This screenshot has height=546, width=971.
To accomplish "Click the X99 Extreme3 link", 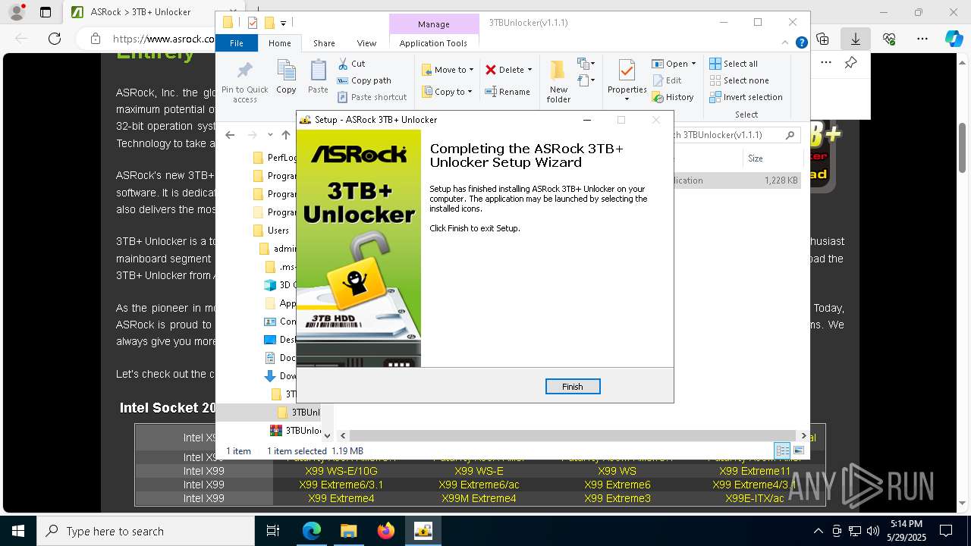I will [617, 498].
